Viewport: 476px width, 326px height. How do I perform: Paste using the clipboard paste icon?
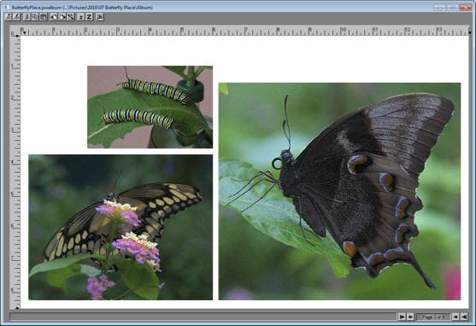pos(44,17)
